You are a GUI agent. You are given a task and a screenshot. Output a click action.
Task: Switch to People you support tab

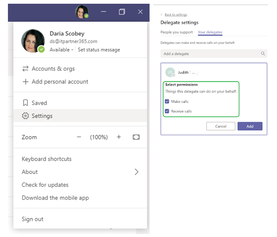(x=176, y=32)
